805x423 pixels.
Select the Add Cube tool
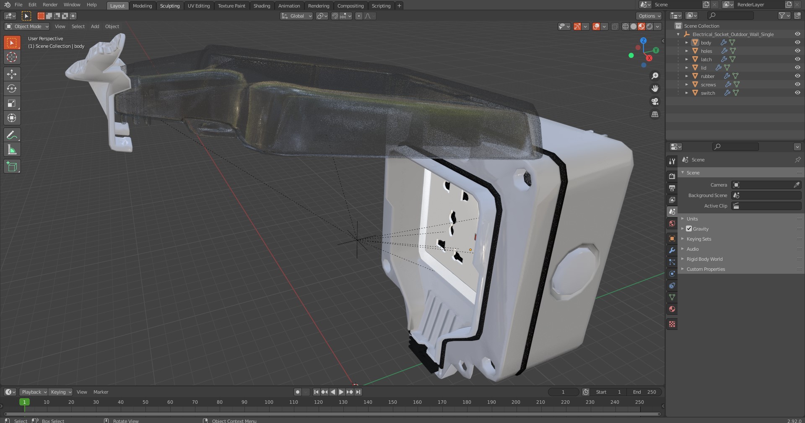[12, 166]
